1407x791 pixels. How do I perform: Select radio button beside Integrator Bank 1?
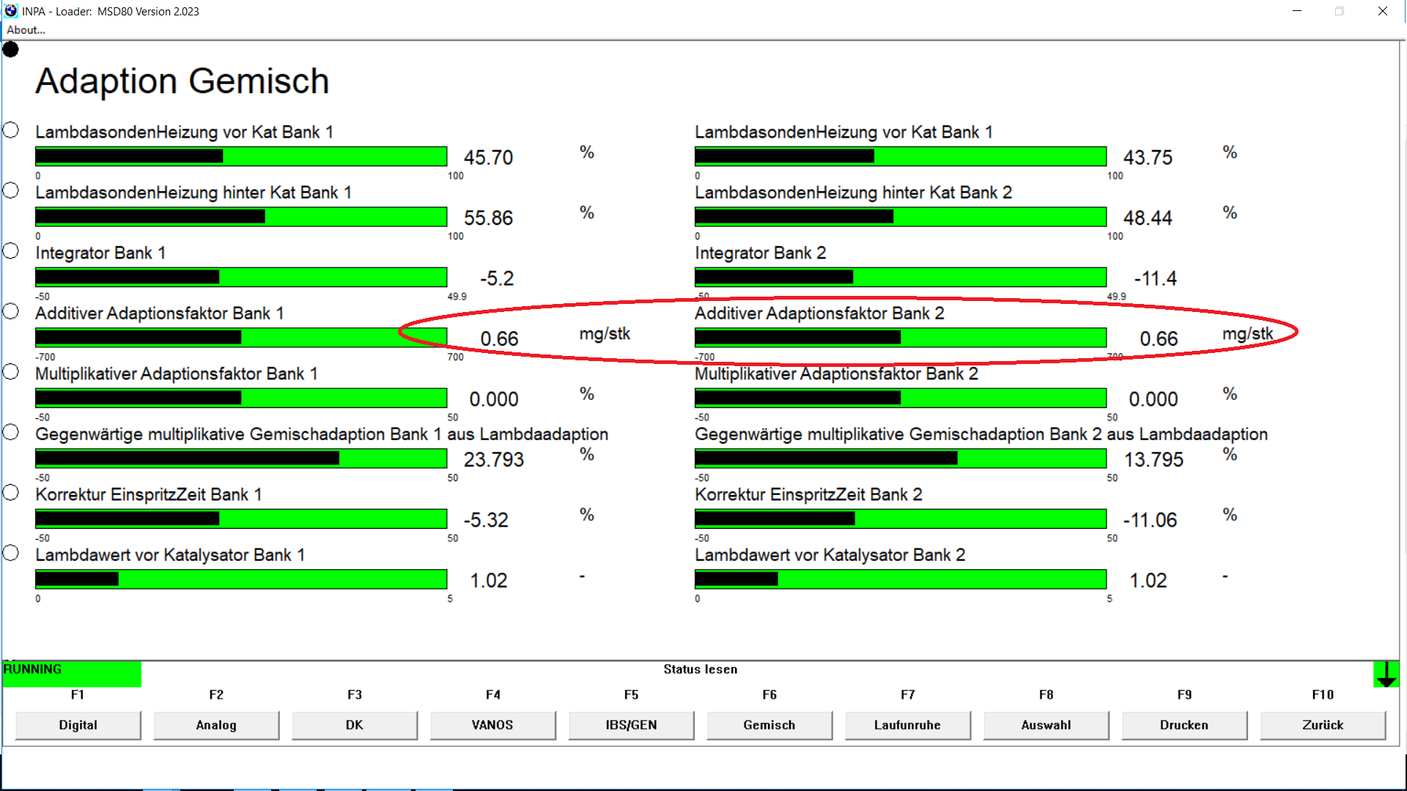point(10,251)
